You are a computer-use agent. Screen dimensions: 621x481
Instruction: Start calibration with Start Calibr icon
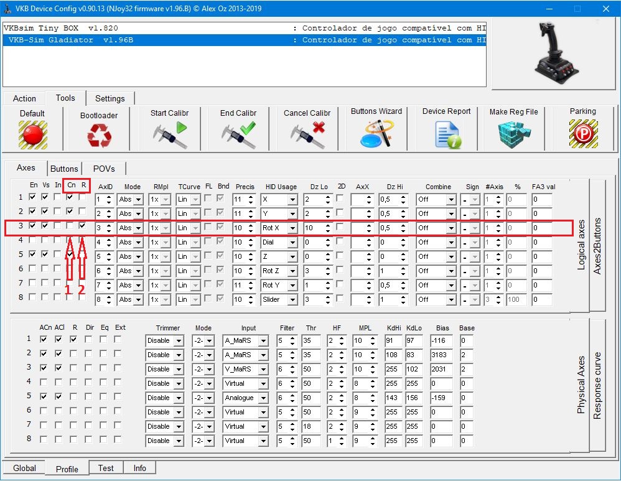[169, 134]
